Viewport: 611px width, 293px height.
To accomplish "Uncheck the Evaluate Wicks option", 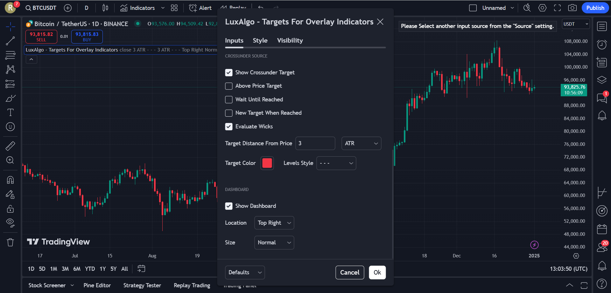I will 229,127.
